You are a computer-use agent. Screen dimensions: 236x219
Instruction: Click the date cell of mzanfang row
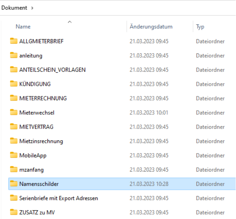pos(149,170)
